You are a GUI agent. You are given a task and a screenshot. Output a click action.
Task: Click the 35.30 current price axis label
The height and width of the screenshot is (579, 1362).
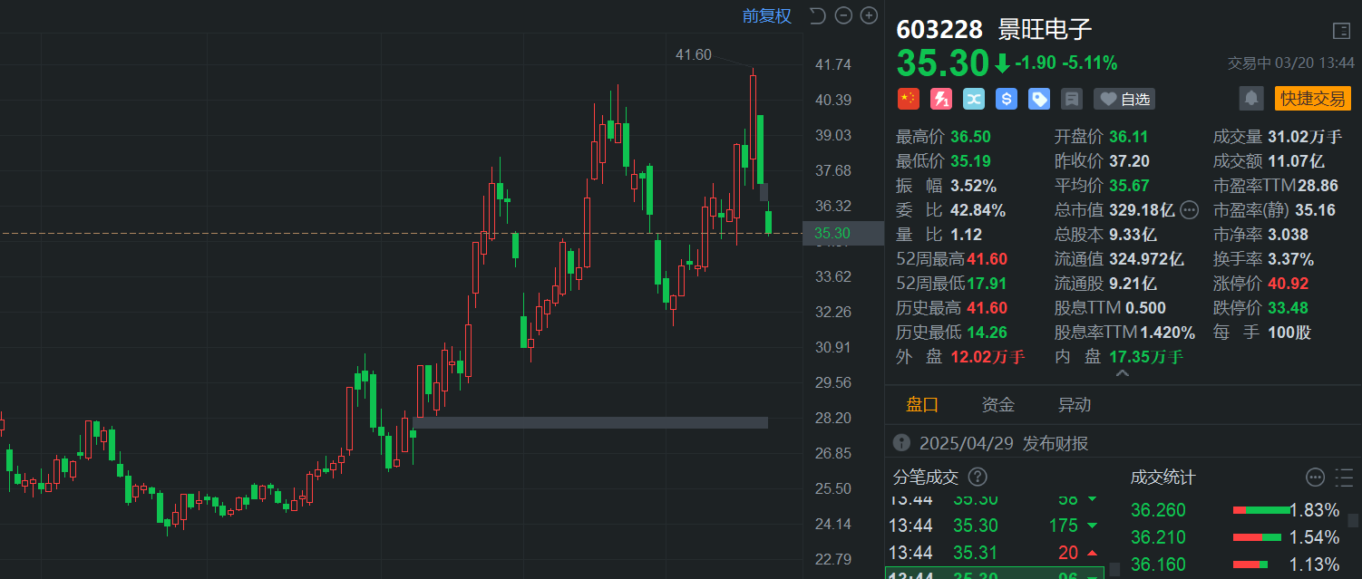843,233
